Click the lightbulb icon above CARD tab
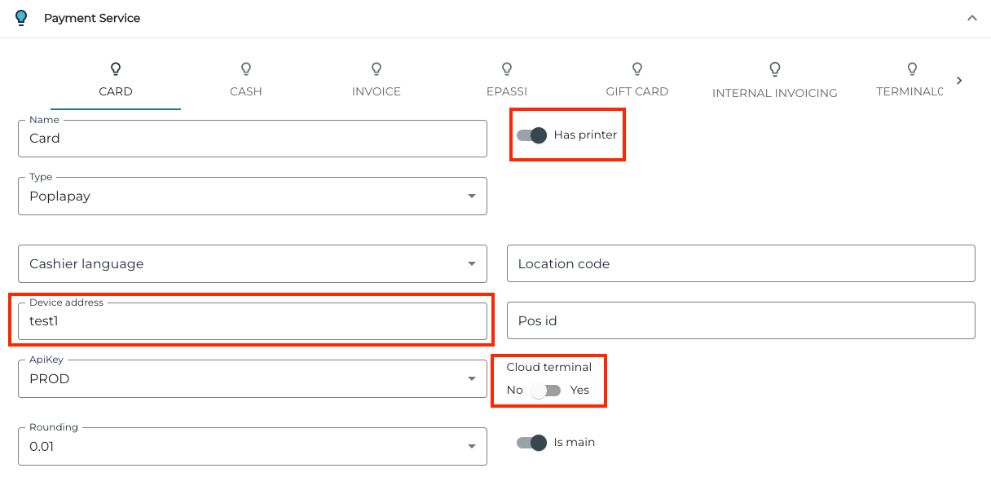The image size is (991, 477). [115, 69]
